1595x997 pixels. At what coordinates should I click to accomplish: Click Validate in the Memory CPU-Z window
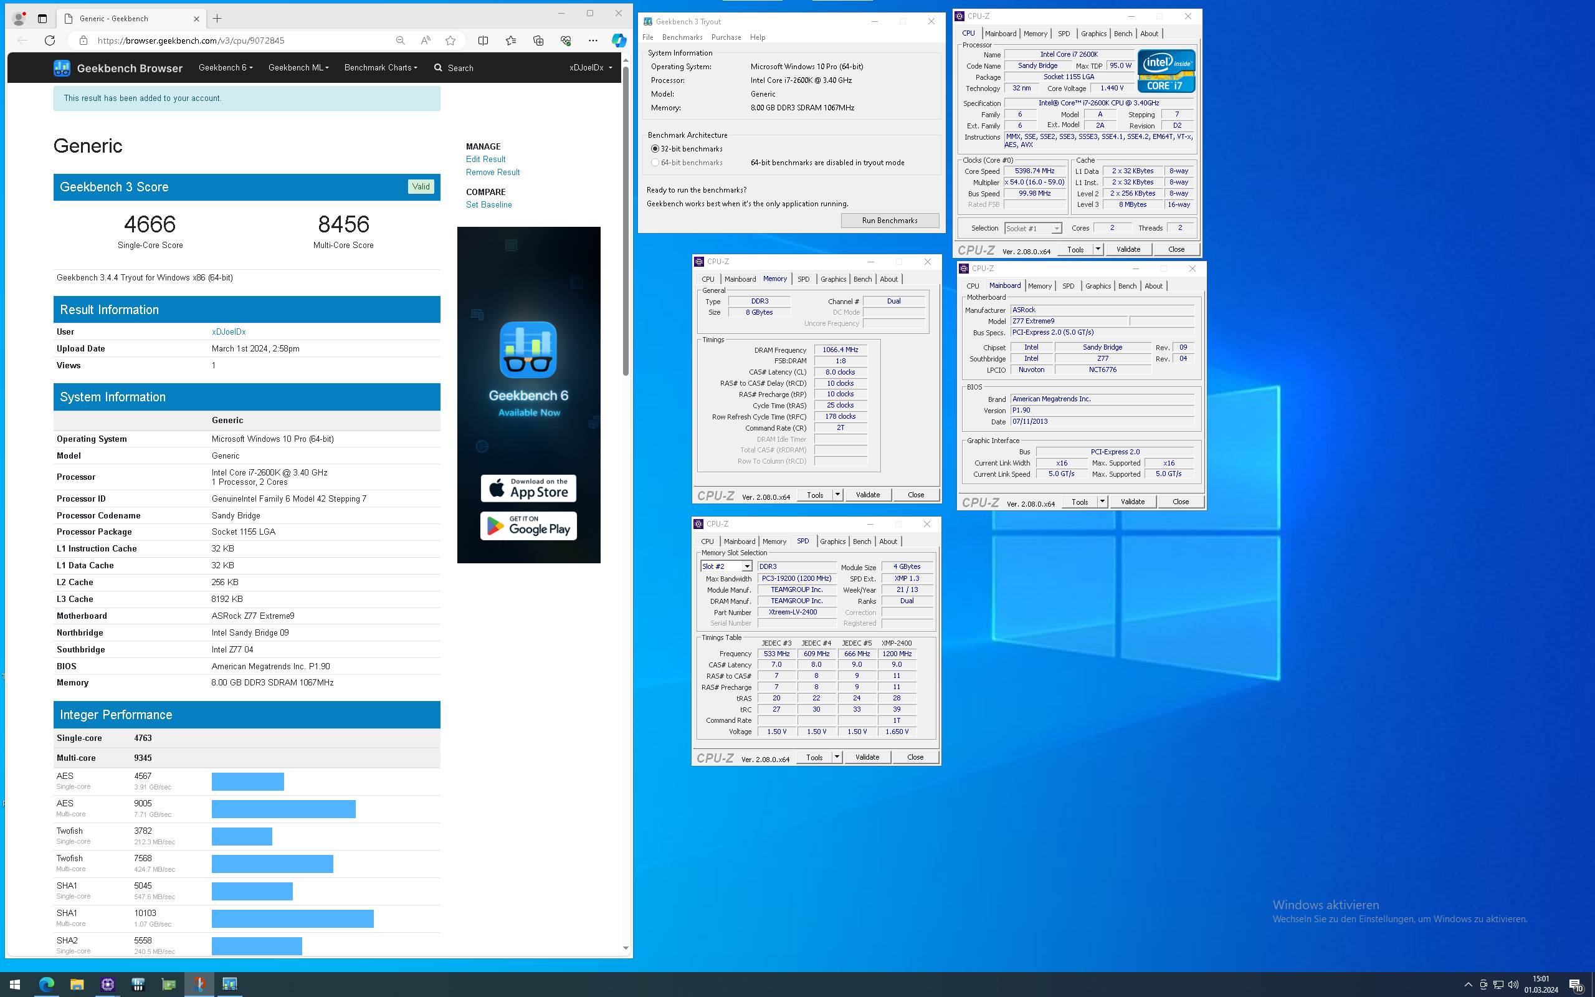(868, 495)
